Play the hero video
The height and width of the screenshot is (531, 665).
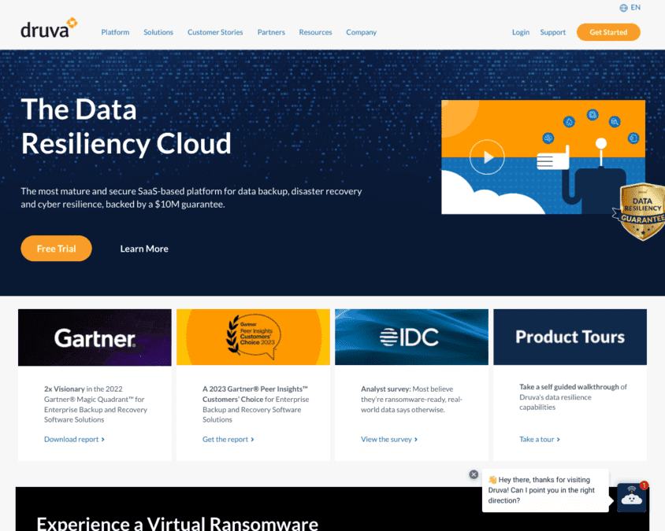pyautogui.click(x=487, y=157)
